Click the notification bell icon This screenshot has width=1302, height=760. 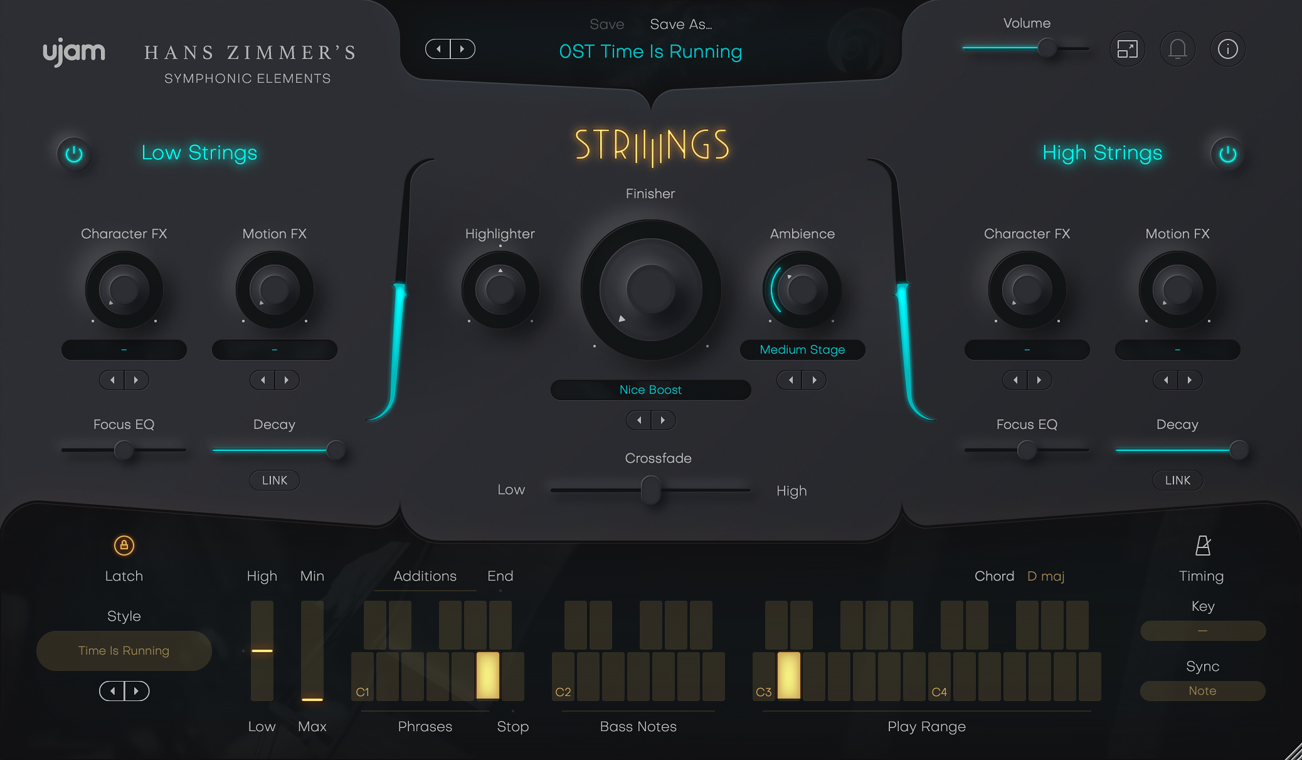pyautogui.click(x=1177, y=49)
